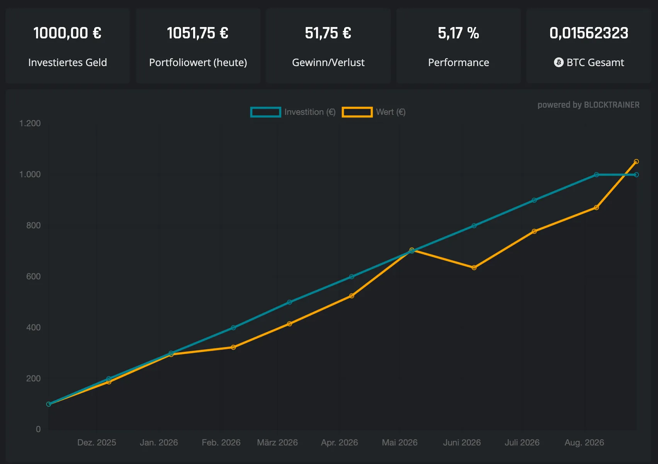
Task: Click the 1.000 y-axis label
Action: tap(30, 174)
